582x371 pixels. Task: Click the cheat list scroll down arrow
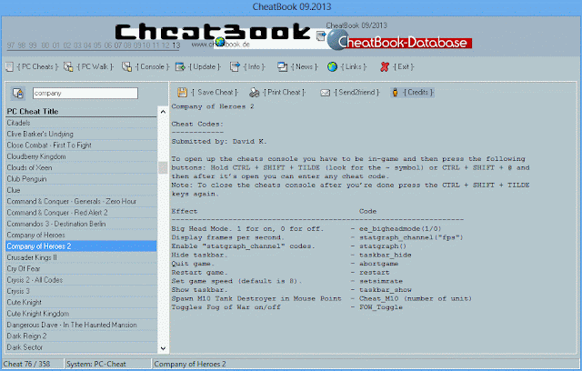163,348
